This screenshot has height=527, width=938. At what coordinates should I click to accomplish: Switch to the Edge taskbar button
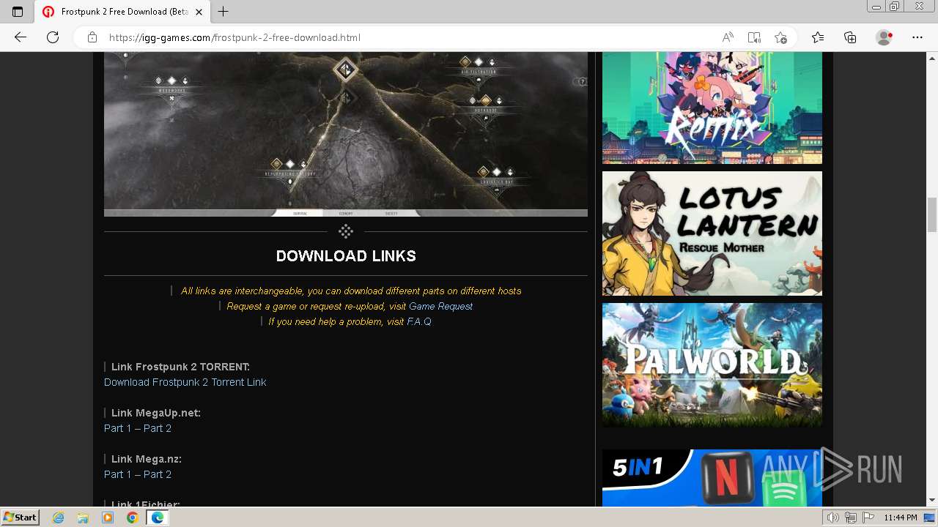(157, 517)
